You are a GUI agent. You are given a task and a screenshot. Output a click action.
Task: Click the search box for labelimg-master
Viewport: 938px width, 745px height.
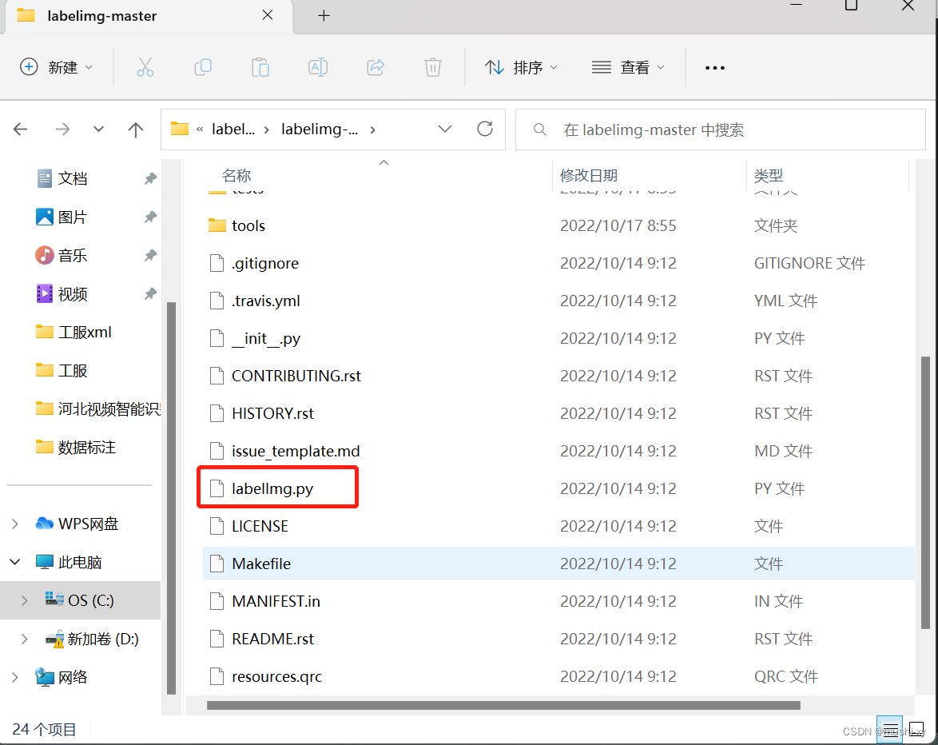point(720,129)
